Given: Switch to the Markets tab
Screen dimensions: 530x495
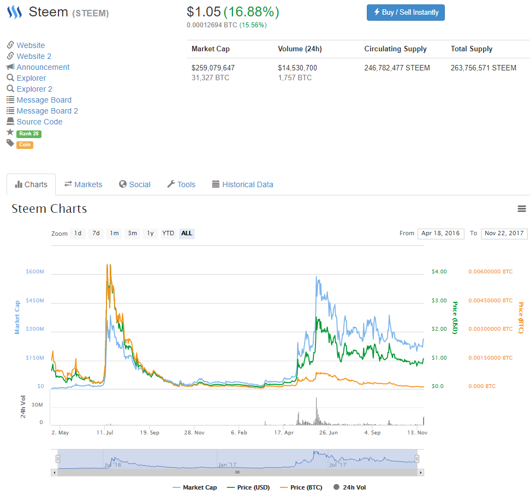Looking at the screenshot, I should coord(84,184).
